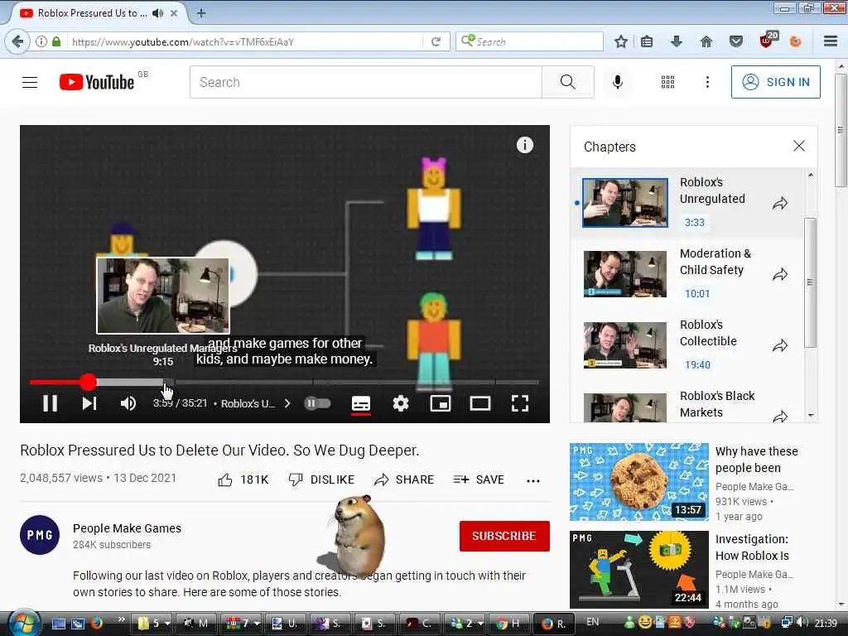Click the taskbar volume icon
Viewport: 848px width, 636px height.
pyautogui.click(x=802, y=623)
